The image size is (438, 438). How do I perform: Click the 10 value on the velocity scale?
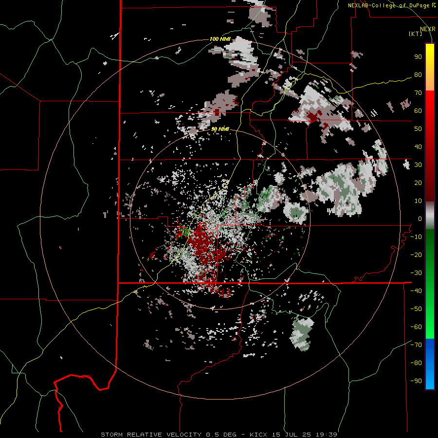point(418,201)
